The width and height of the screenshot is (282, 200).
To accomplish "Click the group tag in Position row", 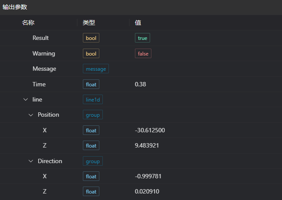I will point(93,115).
